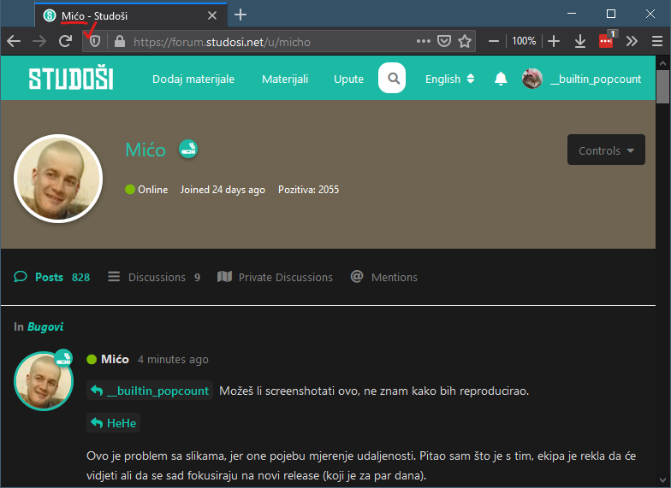Click Mićo's large profile avatar
This screenshot has width=671, height=488.
point(58,179)
